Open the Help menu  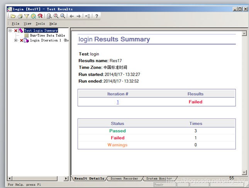(x=53, y=24)
